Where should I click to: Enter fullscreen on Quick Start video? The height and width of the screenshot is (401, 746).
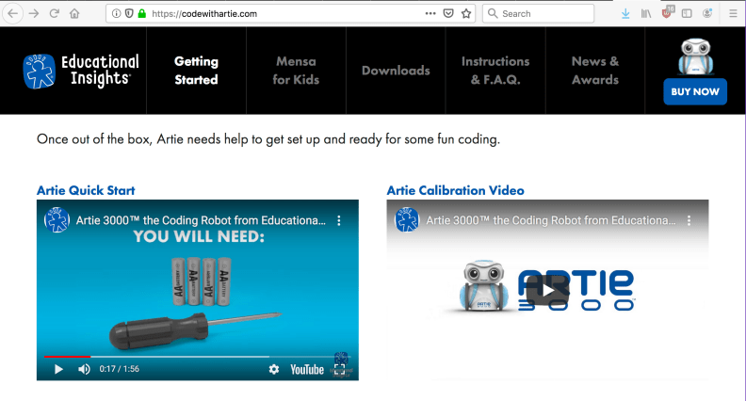point(340,370)
